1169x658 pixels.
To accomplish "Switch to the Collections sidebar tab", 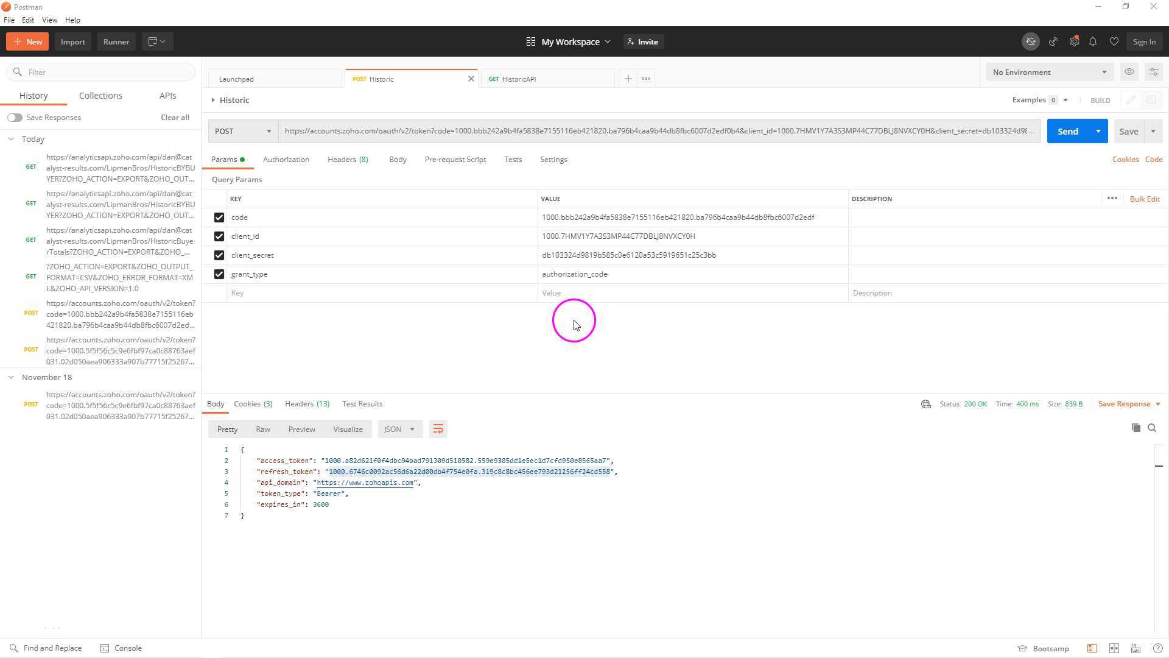I will [x=100, y=96].
